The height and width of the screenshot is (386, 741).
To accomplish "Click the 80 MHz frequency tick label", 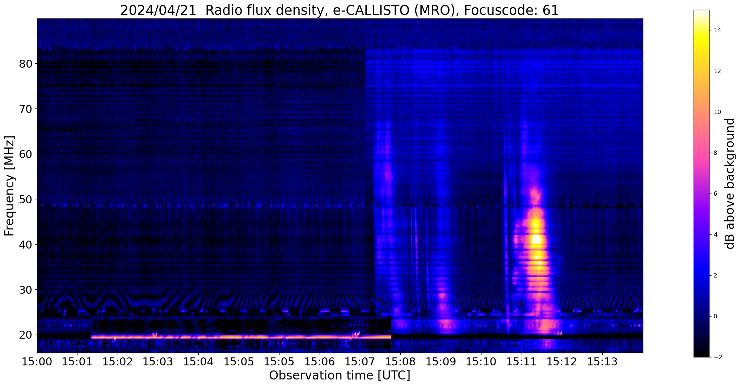I will pyautogui.click(x=26, y=64).
